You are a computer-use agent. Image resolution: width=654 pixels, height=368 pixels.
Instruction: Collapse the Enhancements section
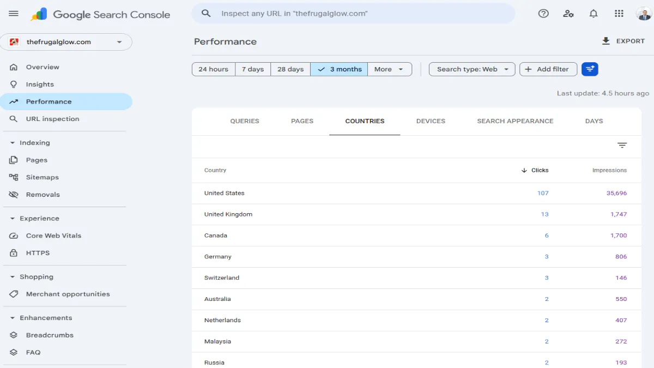pos(41,318)
